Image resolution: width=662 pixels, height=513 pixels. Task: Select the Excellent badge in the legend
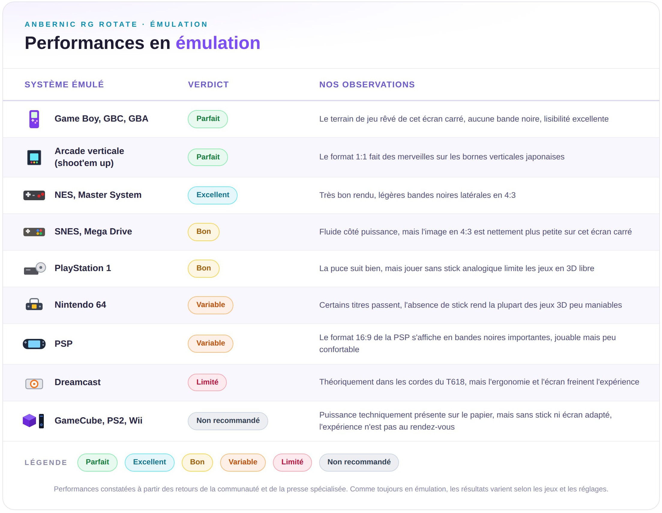coord(149,462)
